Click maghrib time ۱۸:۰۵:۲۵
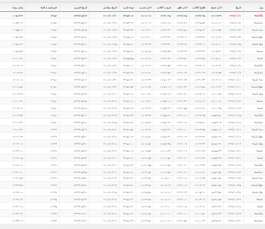Image resolution: width=265 pixels, height=229 pixels. point(146,51)
